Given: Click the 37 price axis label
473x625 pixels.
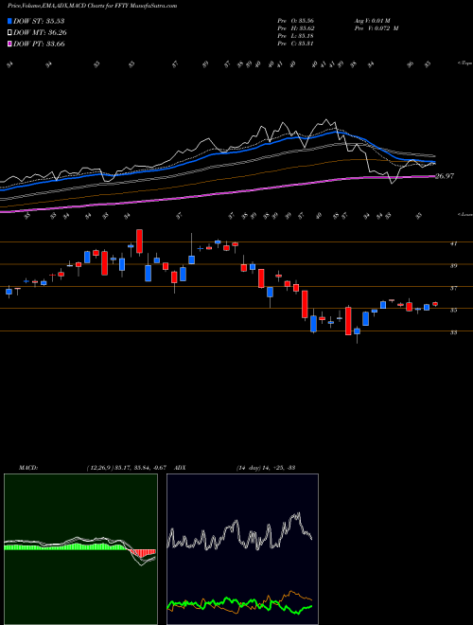Looking at the screenshot, I should tap(453, 288).
